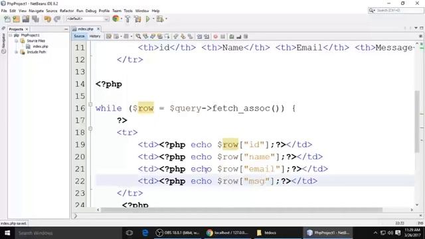Open Microsoft Edge from the taskbar
Image resolution: width=425 pixels, height=239 pixels.
[x=145, y=233]
